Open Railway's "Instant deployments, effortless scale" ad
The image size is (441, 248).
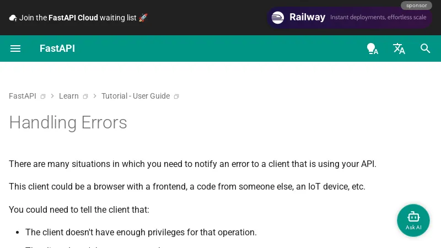click(378, 18)
